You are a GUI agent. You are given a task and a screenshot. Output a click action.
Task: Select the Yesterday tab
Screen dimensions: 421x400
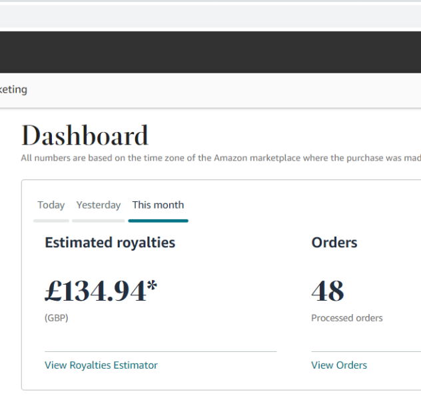click(98, 205)
